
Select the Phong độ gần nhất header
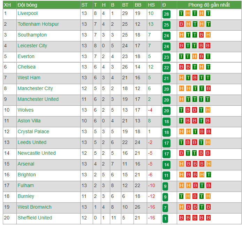click(209, 5)
